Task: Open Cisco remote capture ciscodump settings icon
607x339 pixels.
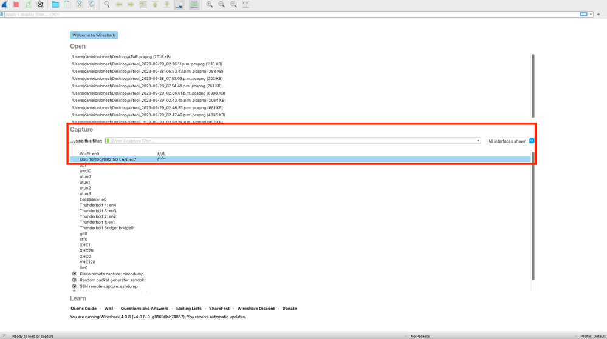Action: 74,274
